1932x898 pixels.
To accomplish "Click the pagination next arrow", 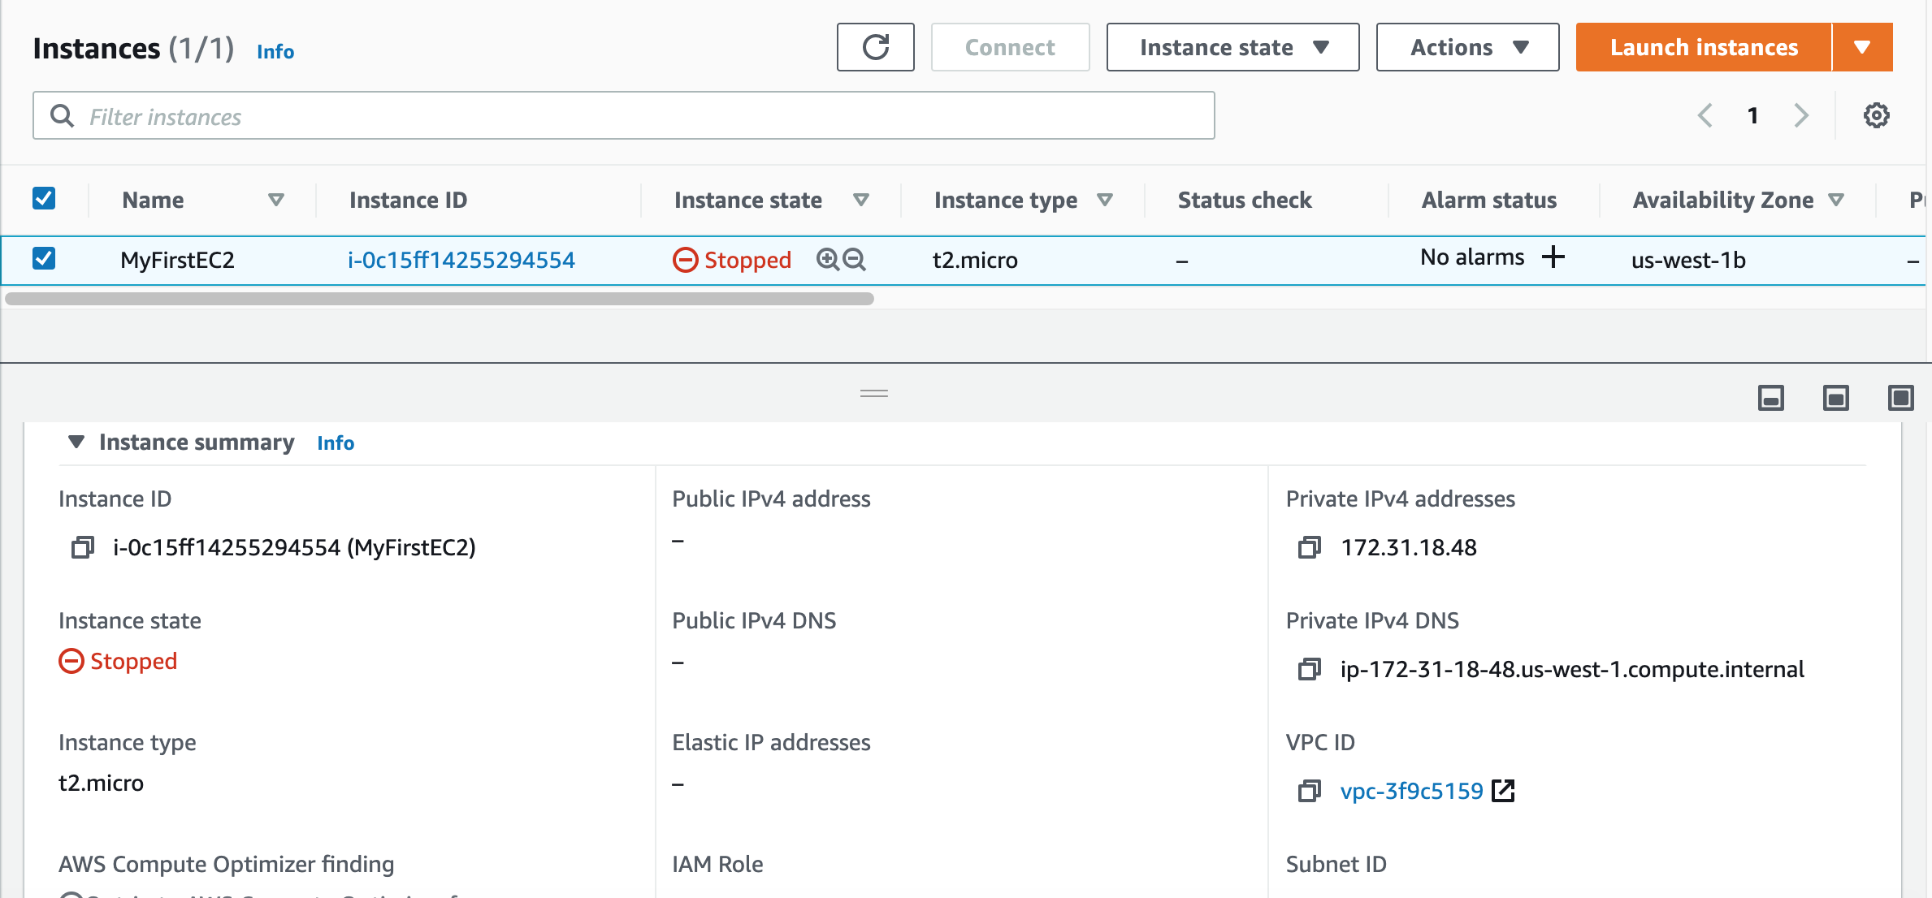I will point(1801,116).
